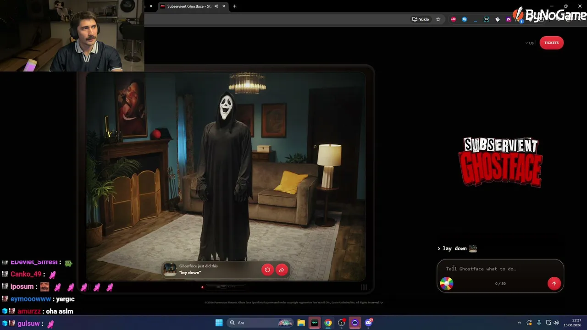587x330 pixels.
Task: Open File Explorer from the taskbar
Action: (301, 323)
